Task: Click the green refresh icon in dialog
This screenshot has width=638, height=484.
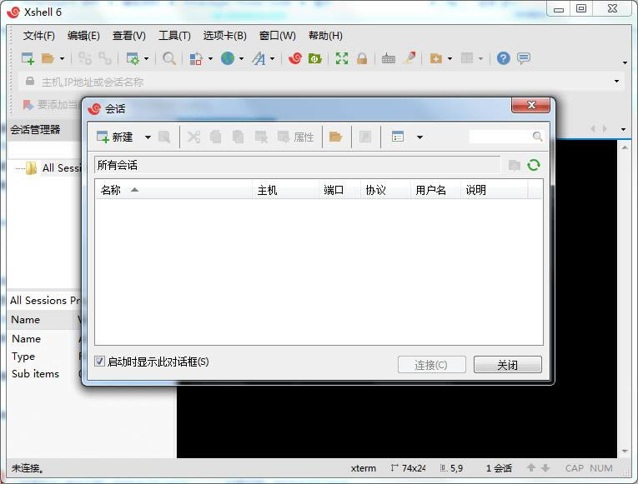Action: 534,166
